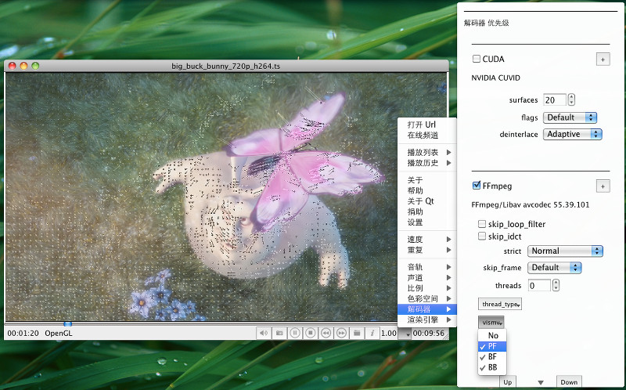Capture a frame with the camera icon
Image resolution: width=626 pixels, height=390 pixels.
click(x=279, y=333)
